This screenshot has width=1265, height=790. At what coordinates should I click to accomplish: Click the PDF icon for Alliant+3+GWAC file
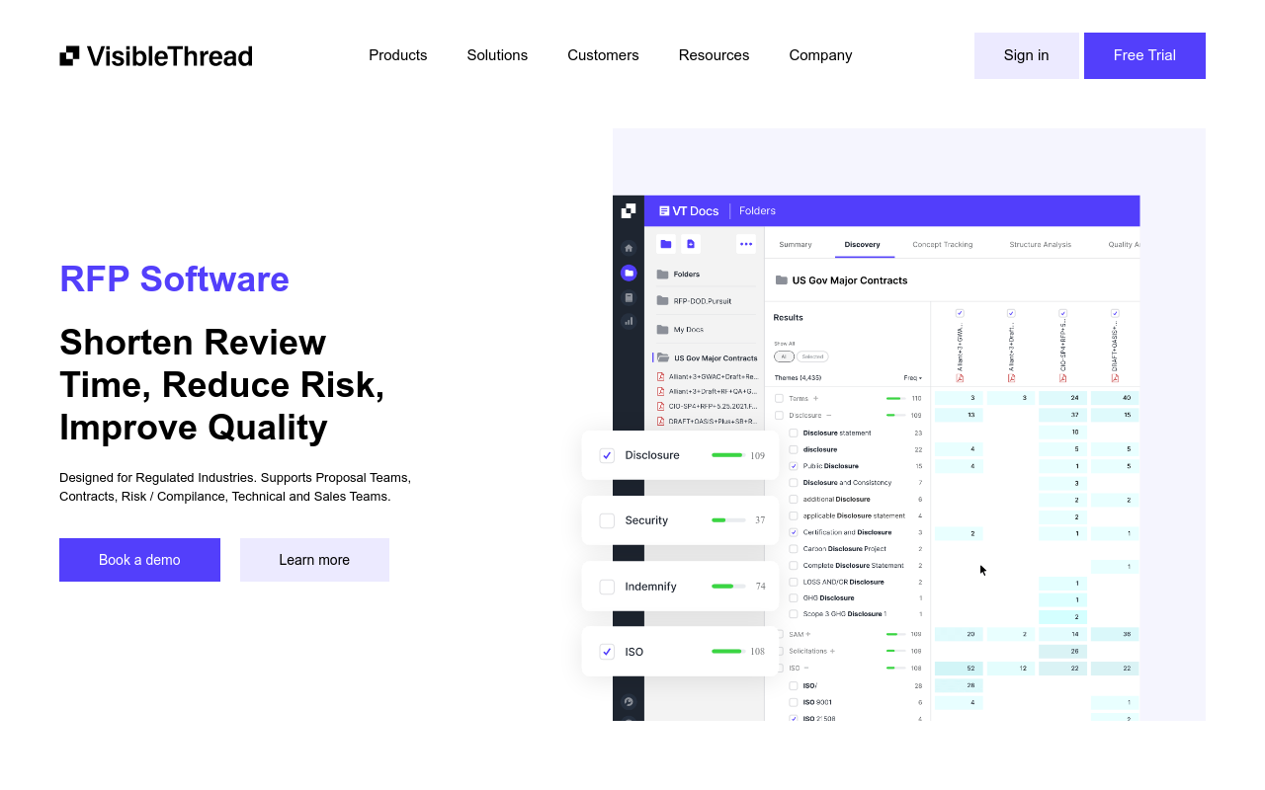661,376
